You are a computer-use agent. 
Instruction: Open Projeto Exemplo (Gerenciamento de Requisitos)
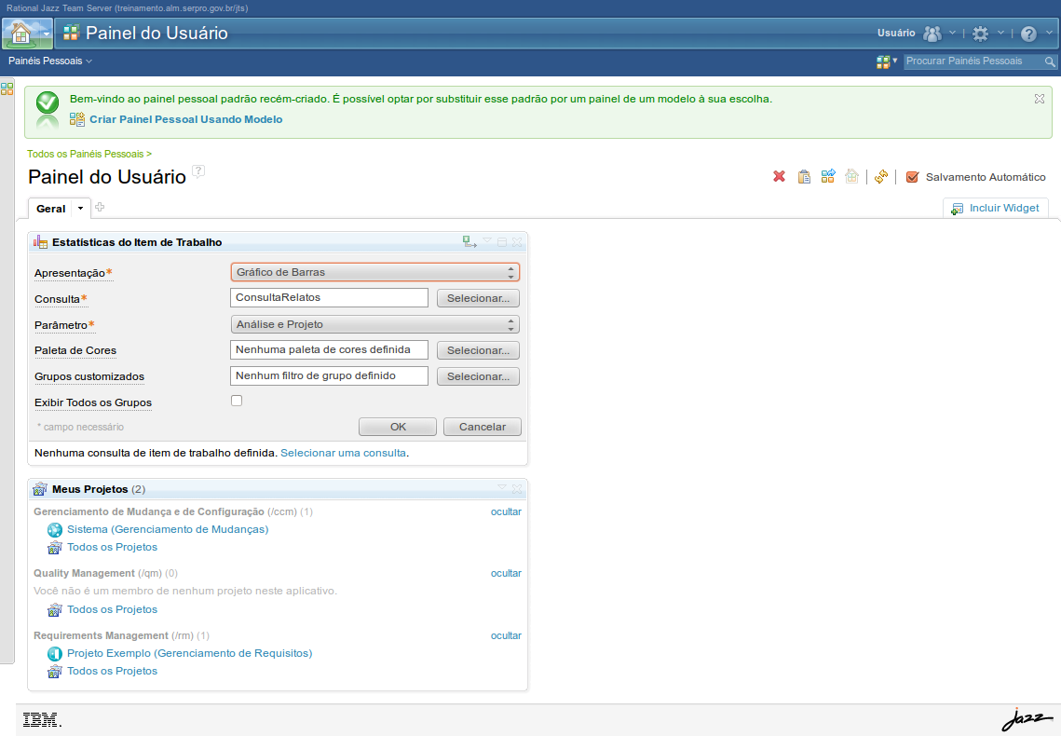coord(189,653)
